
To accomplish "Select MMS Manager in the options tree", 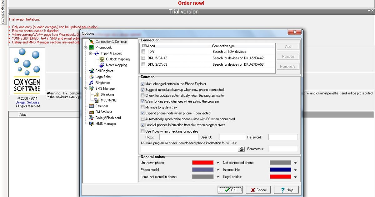I will click(x=106, y=124).
